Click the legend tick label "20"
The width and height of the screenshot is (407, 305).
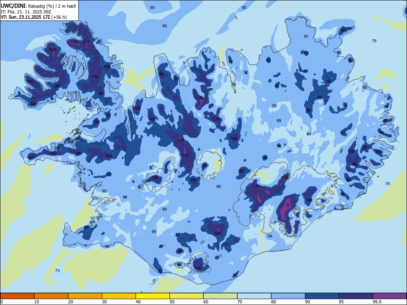tap(70, 302)
